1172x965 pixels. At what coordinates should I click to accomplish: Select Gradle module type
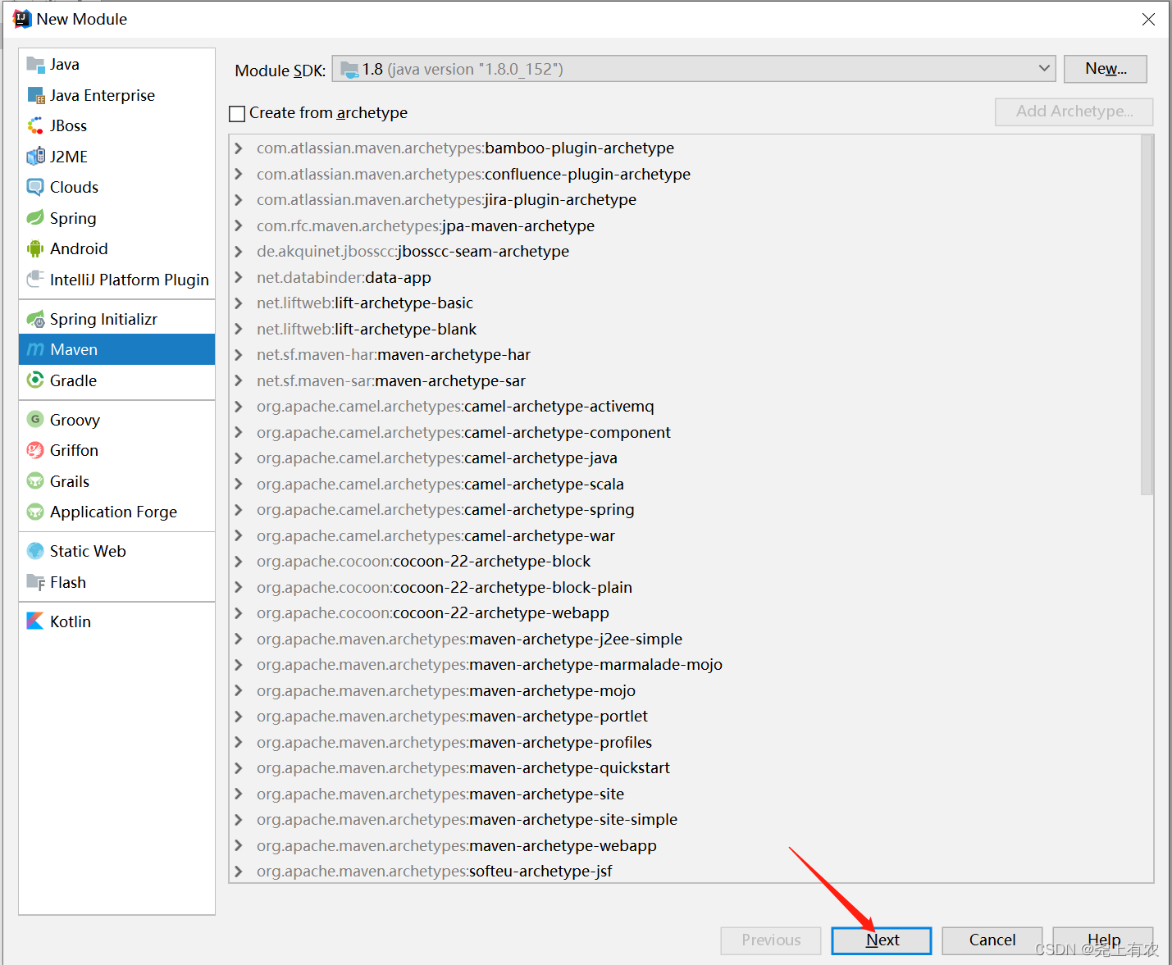116,380
